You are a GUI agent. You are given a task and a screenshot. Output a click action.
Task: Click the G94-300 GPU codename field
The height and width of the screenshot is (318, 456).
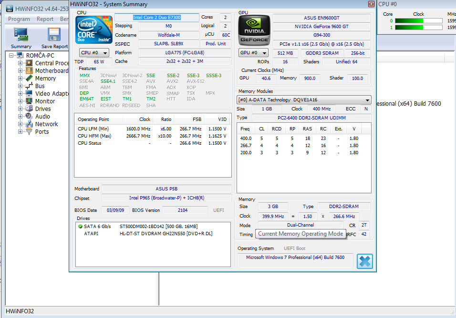(321, 35)
